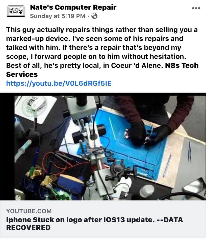Image resolution: width=206 pixels, height=242 pixels.
Task: Open the YouTube video thumbnail image
Action: [103, 147]
